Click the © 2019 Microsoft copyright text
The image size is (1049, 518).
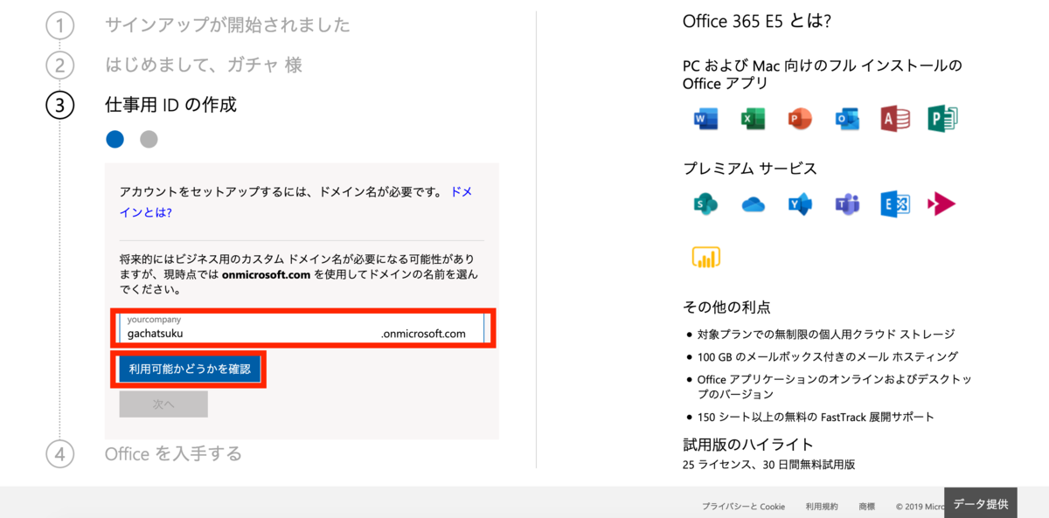pyautogui.click(x=920, y=507)
